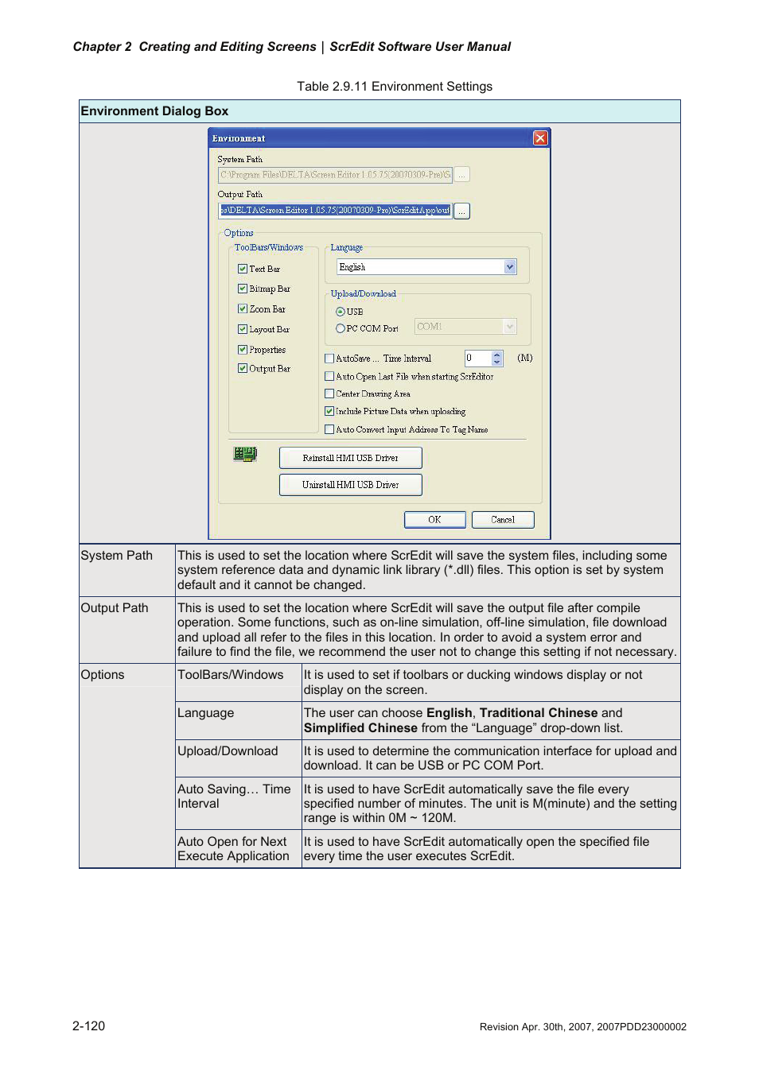The image size is (759, 1074).
Task: Toggle the Bitmap Bar checkbox
Action: click(243, 289)
